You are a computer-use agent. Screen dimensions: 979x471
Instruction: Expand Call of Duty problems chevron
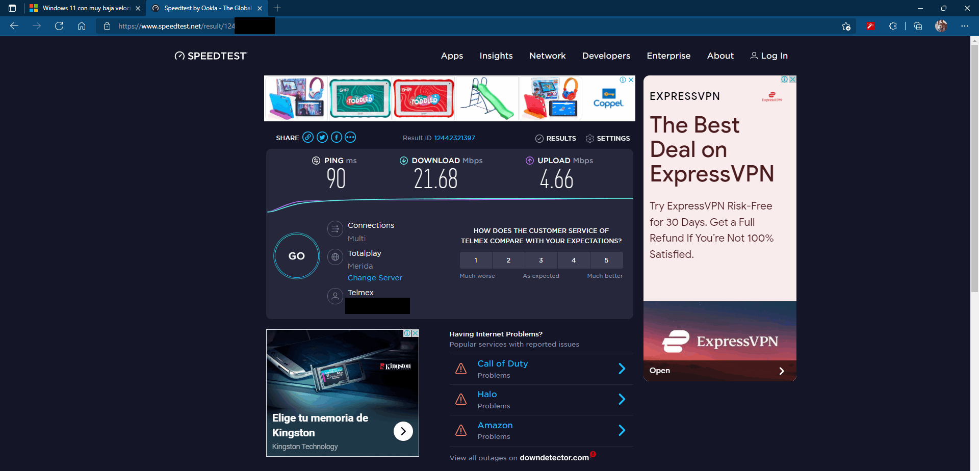point(622,369)
